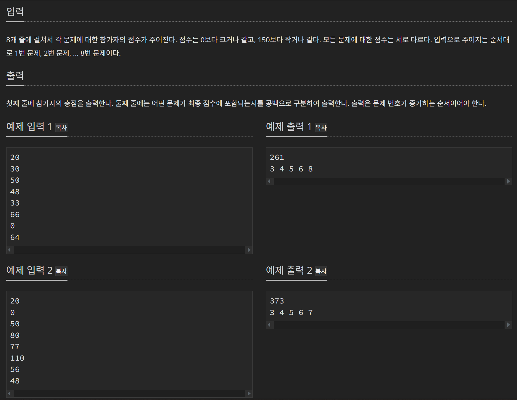Click right scroll arrow of example output 1
Screen dimensions: 517x400
(x=508, y=181)
